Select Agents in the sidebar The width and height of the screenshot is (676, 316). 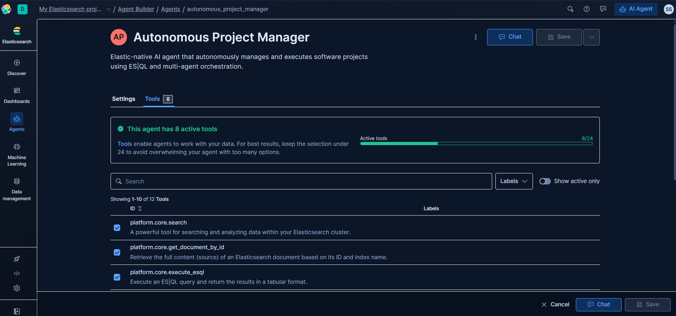(17, 123)
